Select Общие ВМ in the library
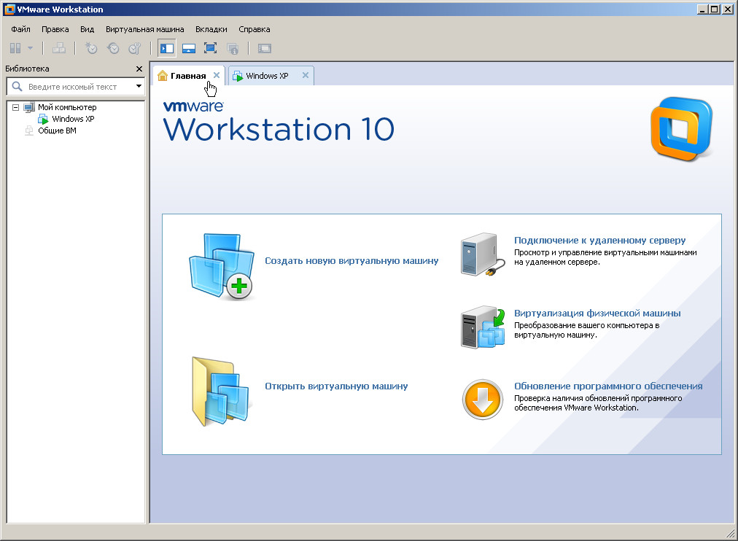 tap(57, 131)
